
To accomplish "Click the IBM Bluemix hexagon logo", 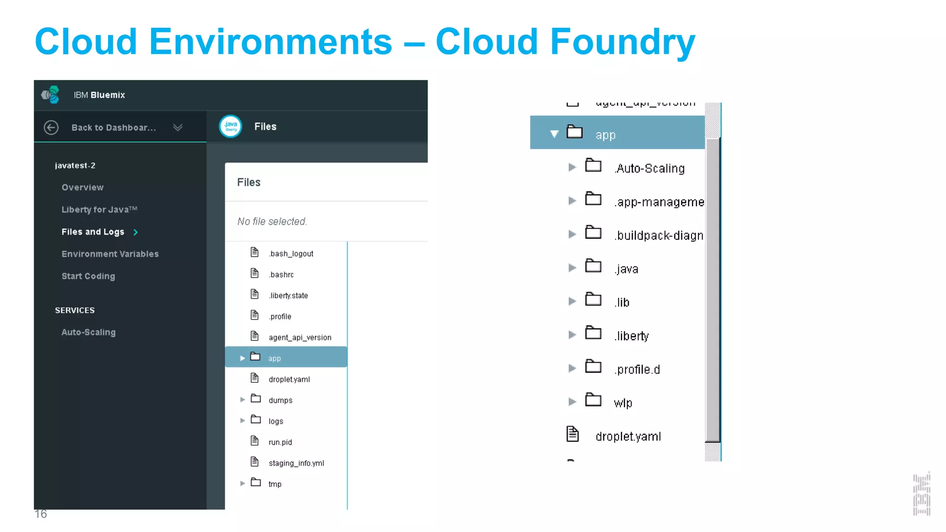I will (x=50, y=95).
